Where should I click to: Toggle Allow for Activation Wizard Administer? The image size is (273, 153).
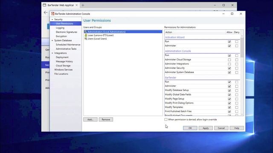point(229,46)
